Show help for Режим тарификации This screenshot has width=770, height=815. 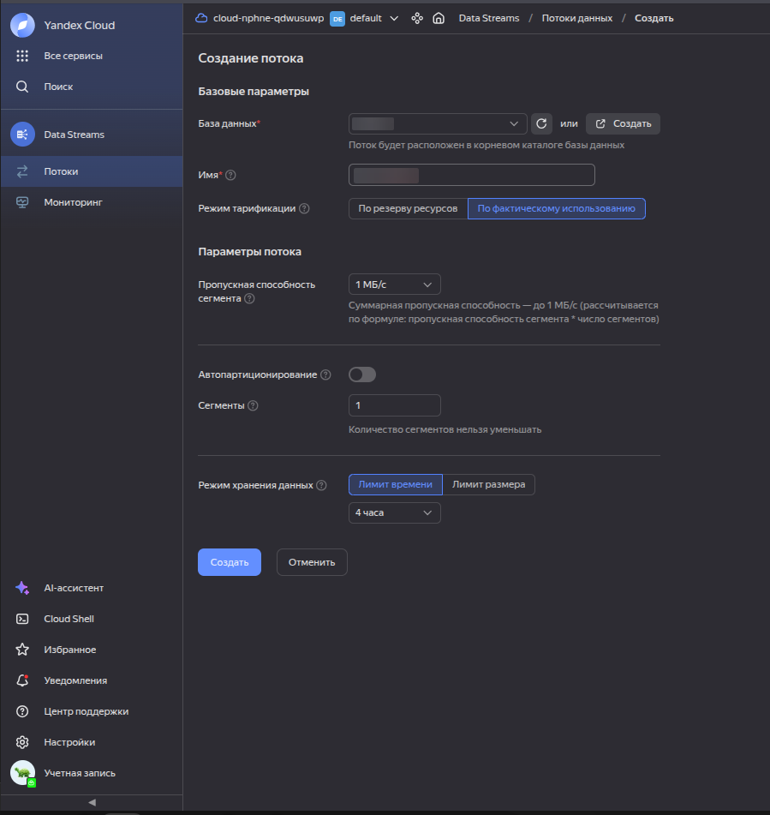pyautogui.click(x=304, y=208)
